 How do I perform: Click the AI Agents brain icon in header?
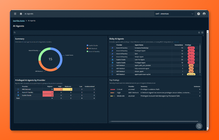[21, 14]
